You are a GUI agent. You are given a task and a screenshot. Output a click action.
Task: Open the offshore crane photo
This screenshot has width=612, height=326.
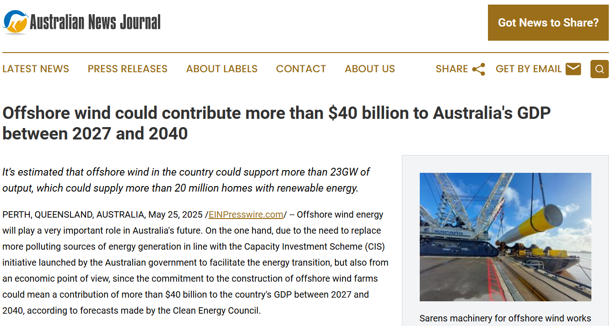pos(505,237)
